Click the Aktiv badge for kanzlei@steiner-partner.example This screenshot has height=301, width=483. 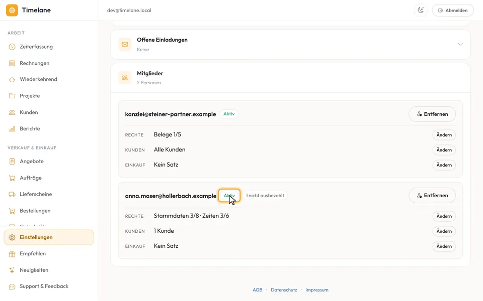tap(229, 114)
